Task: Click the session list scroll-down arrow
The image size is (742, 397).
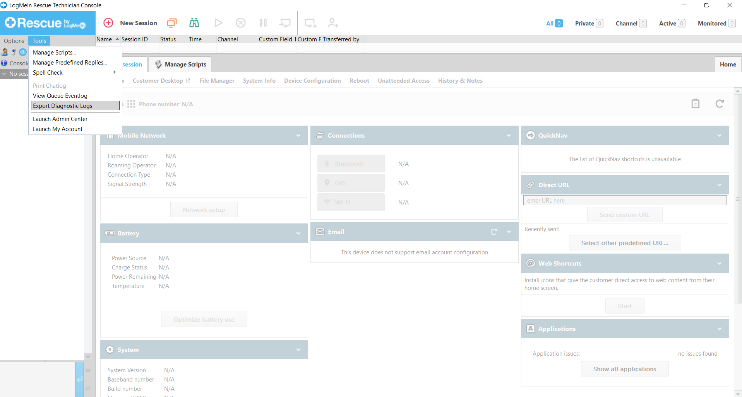Action: click(x=88, y=356)
